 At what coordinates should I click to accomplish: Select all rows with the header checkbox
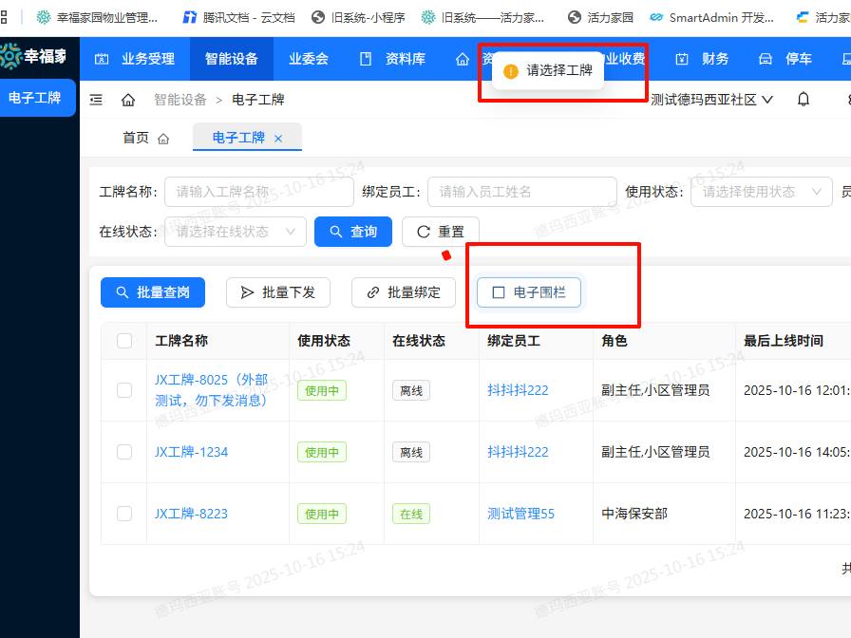[x=123, y=340]
